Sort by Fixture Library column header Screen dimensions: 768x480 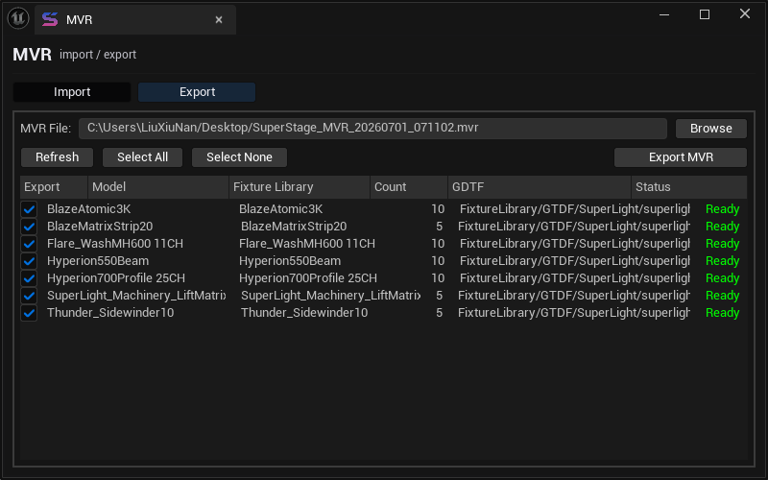click(x=300, y=187)
